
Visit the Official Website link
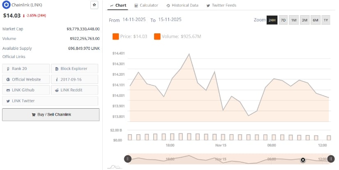tap(26, 79)
